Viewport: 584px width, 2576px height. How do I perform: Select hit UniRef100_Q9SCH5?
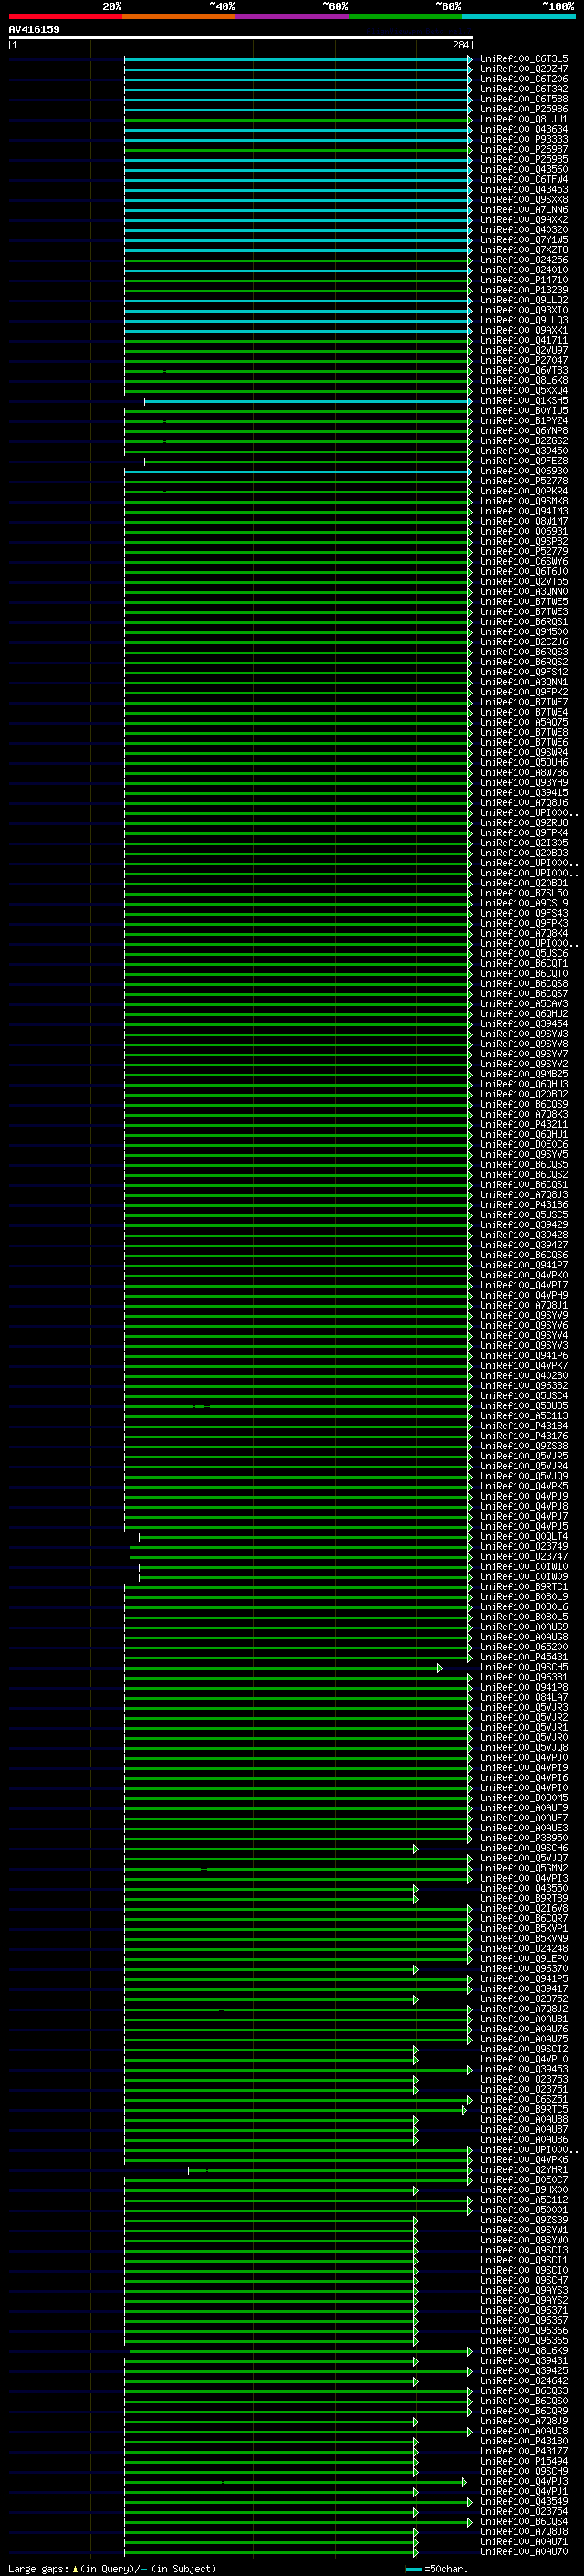[524, 1667]
